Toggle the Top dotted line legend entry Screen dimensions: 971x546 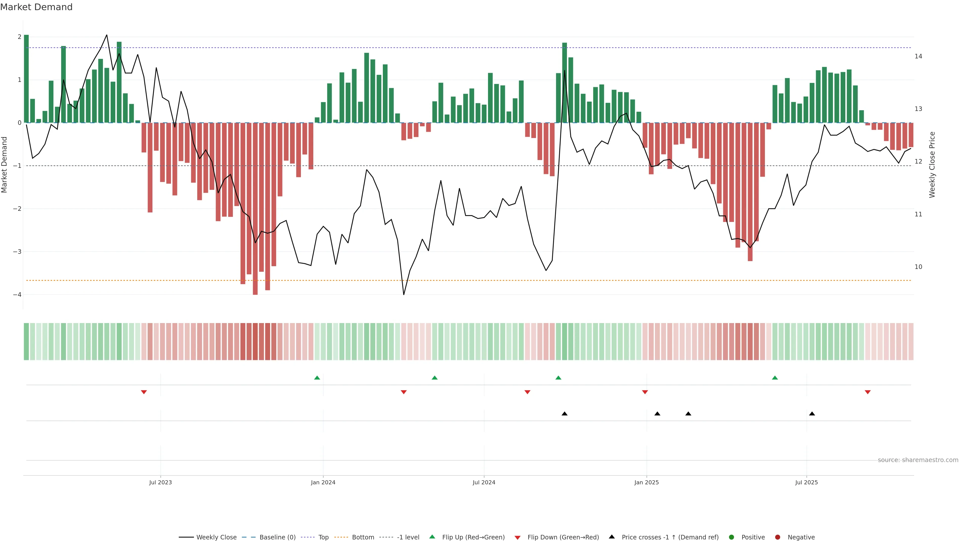point(323,537)
